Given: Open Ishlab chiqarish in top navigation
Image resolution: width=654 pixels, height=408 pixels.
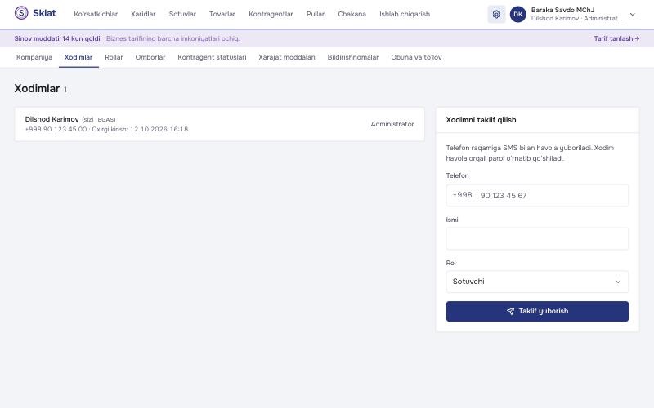Looking at the screenshot, I should [404, 14].
